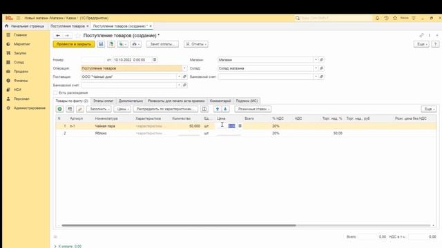Image resolution: width=442 pixels, height=248 pixels.
Task: Expand К оплате section at bottom
Action: point(68,247)
